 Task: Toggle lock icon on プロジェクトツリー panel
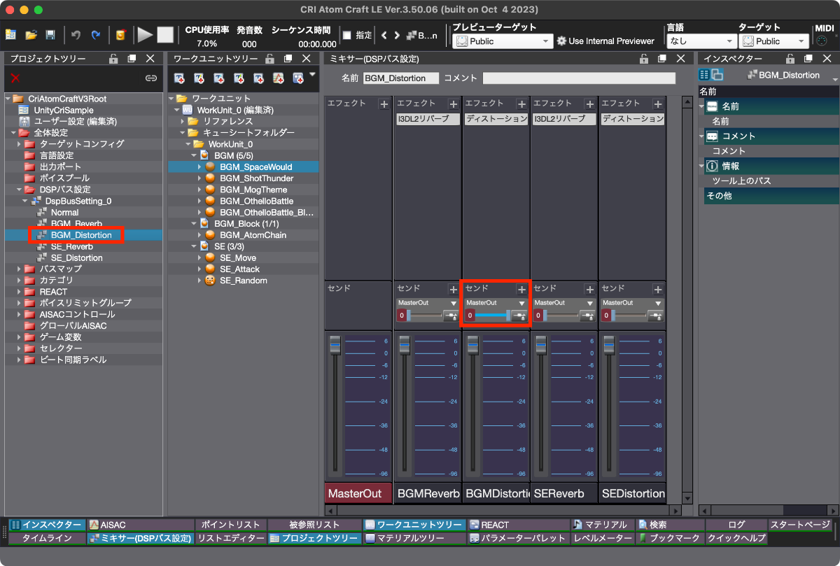click(113, 59)
